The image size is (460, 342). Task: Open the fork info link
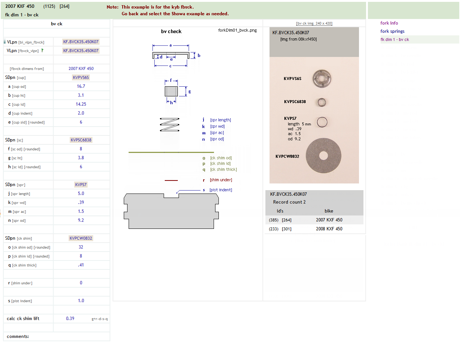(x=389, y=23)
